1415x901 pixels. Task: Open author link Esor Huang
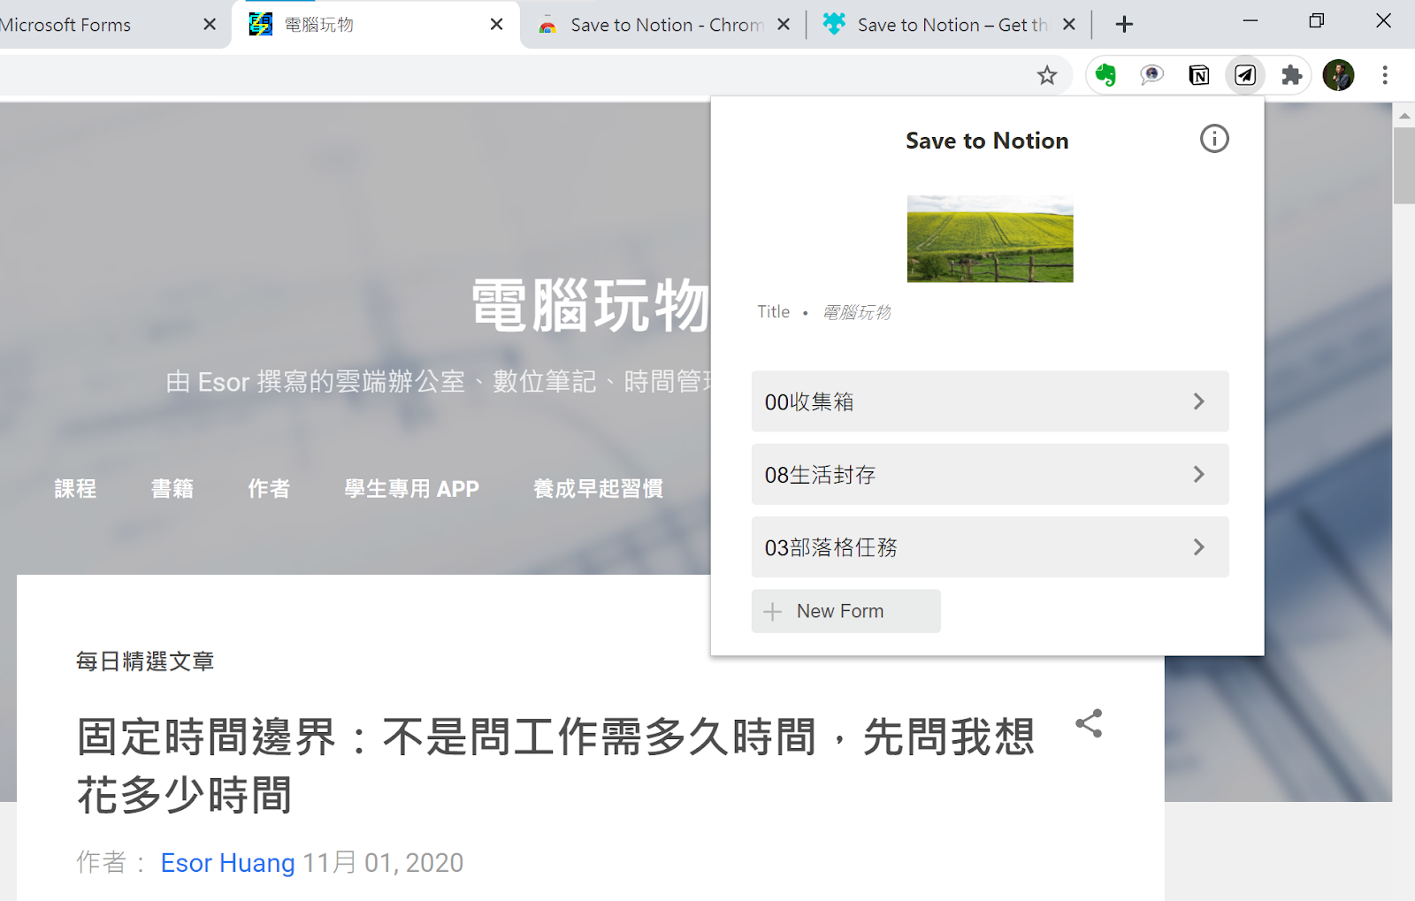click(x=227, y=862)
